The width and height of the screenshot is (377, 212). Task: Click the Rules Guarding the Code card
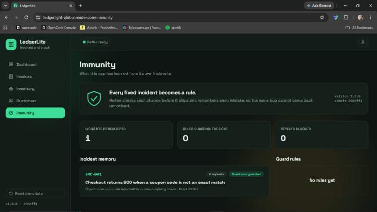click(224, 135)
